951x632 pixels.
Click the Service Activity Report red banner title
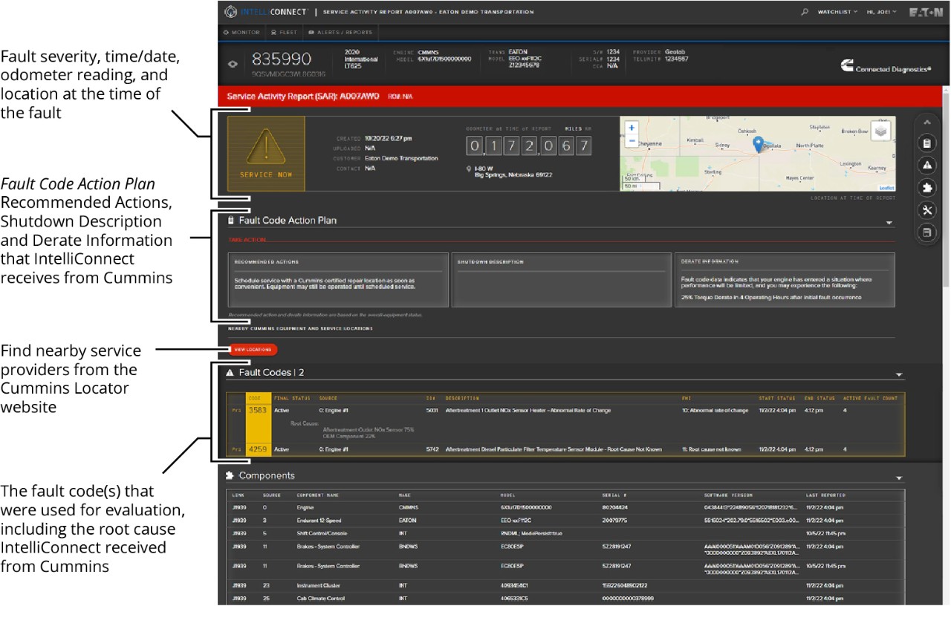coord(303,97)
